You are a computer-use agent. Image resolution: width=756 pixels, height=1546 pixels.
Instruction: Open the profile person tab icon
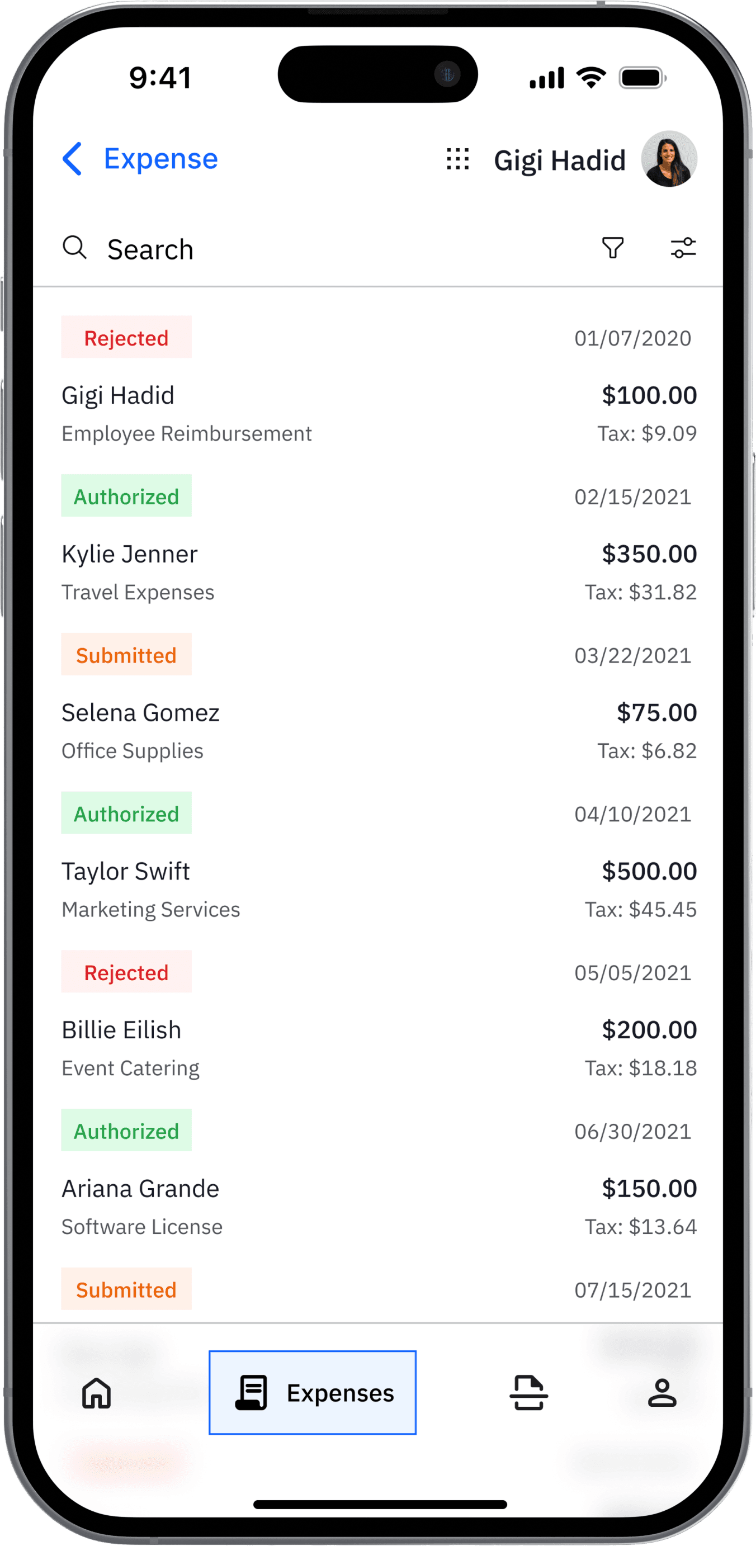coord(662,1393)
